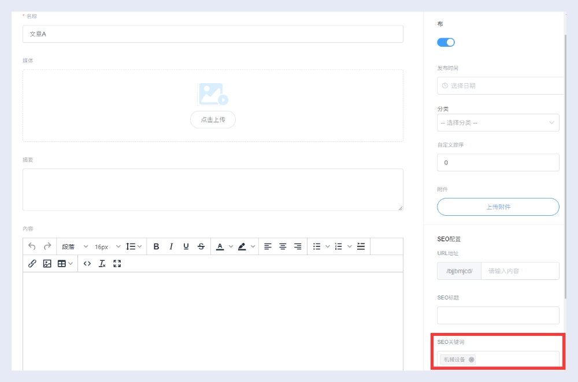Open the 选择分类 category dropdown
Viewport: 578px width, 382px height.
[x=498, y=123]
